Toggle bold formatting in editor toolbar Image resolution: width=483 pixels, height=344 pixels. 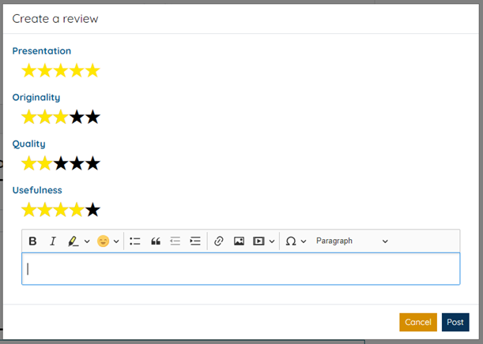(32, 241)
